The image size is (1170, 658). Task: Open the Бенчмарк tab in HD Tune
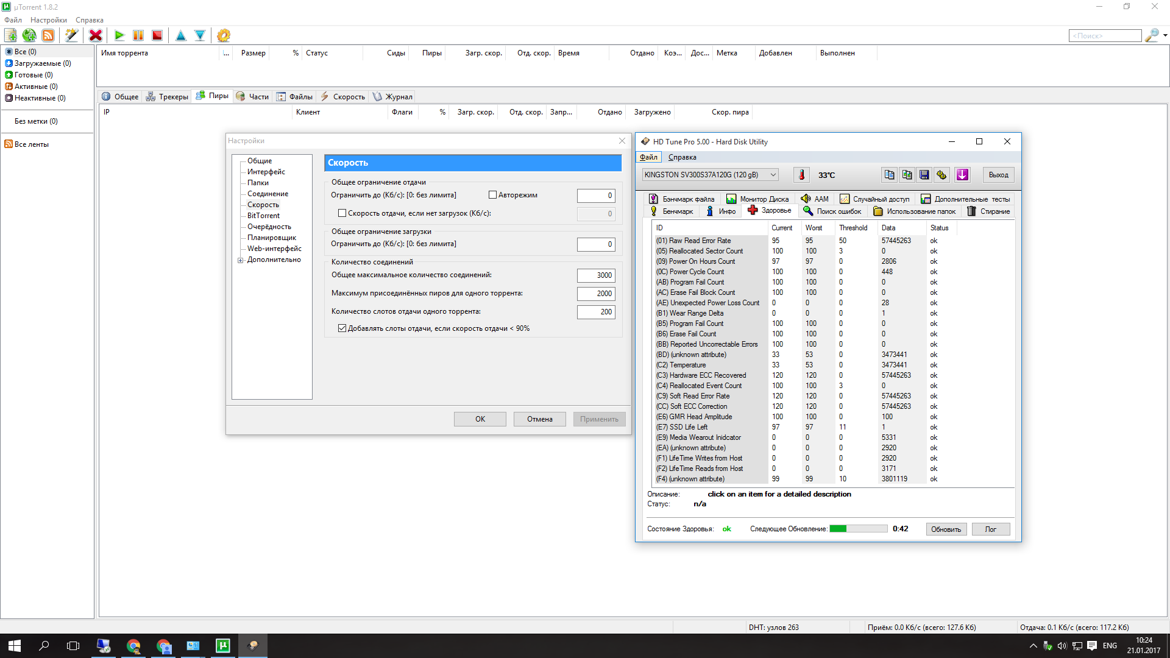pyautogui.click(x=672, y=211)
